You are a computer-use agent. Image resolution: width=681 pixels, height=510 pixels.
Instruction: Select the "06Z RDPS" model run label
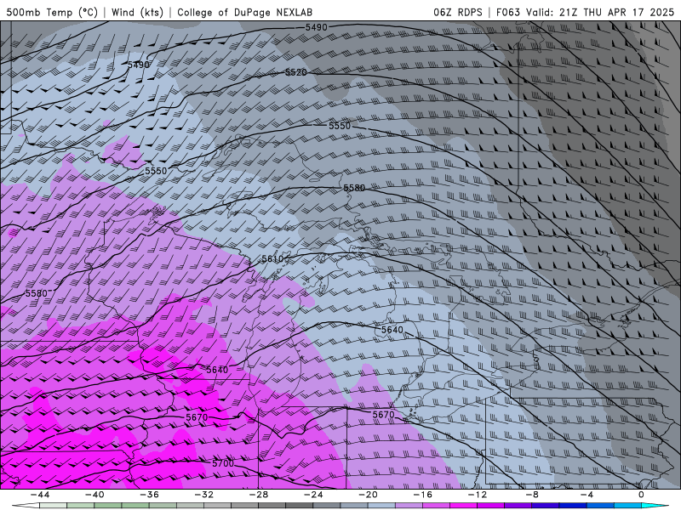[x=458, y=12]
